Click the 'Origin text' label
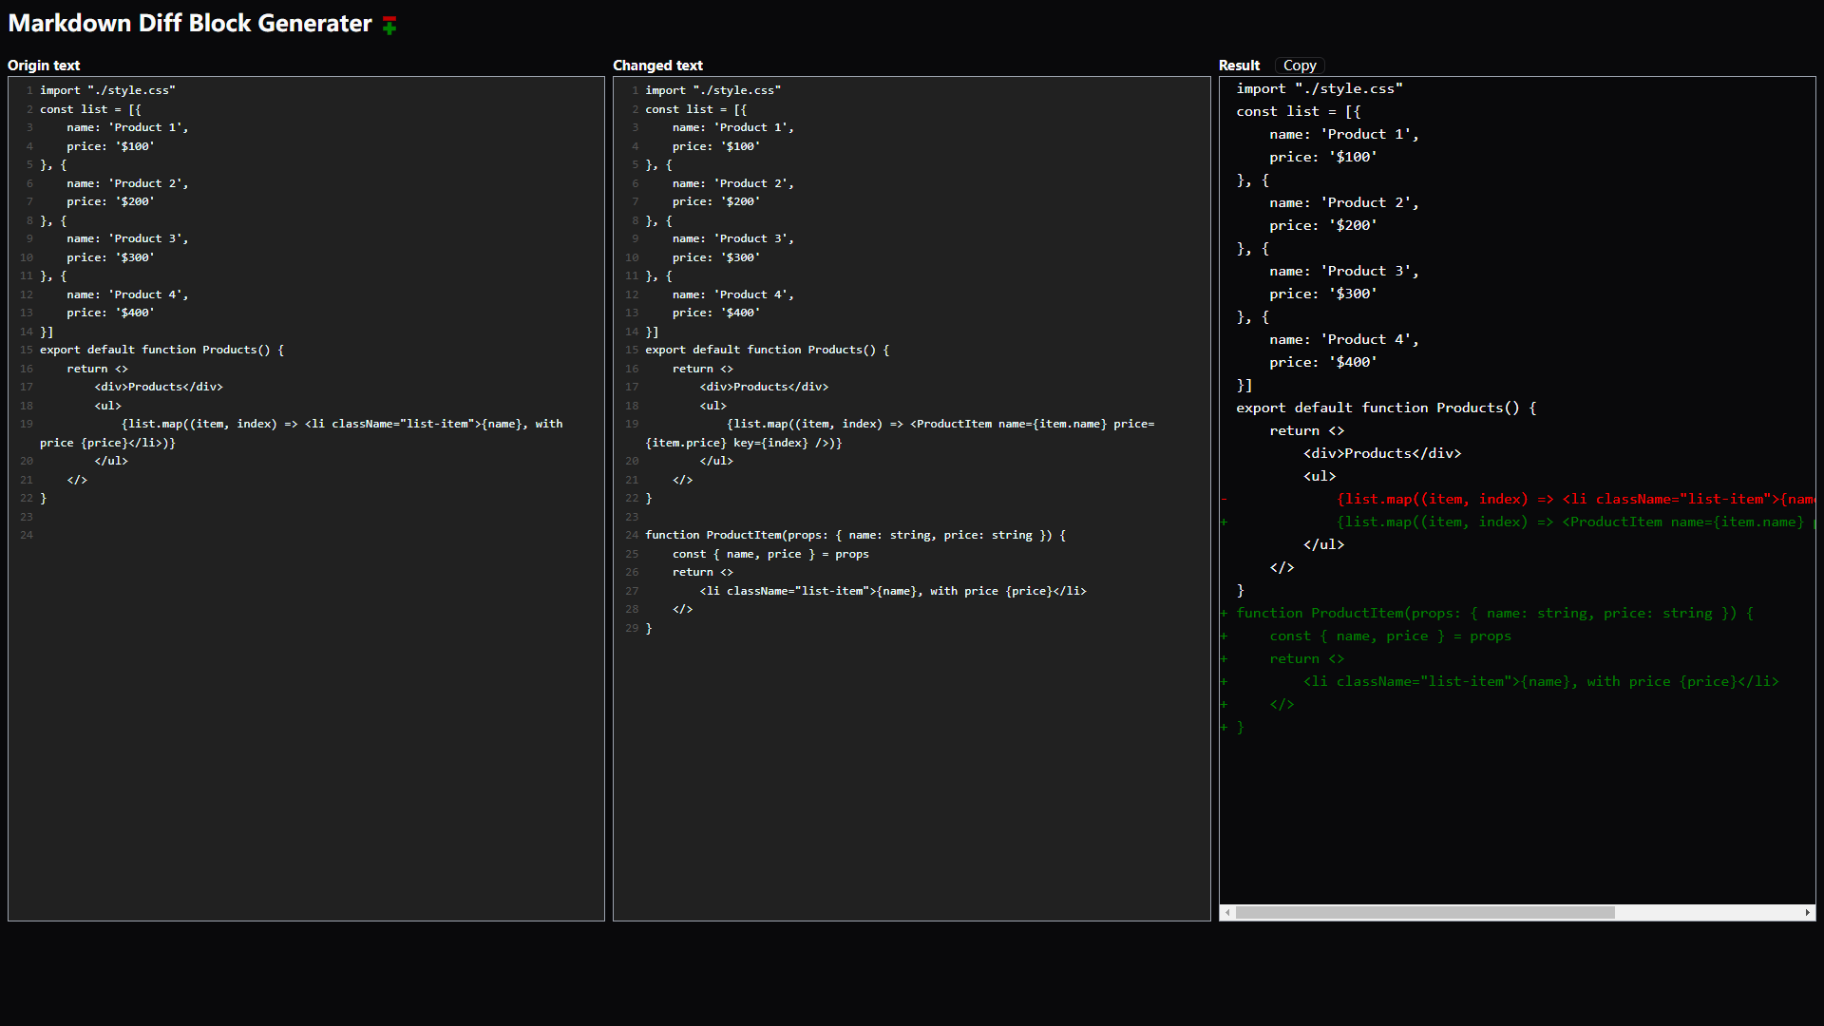1824x1026 pixels. coord(44,66)
